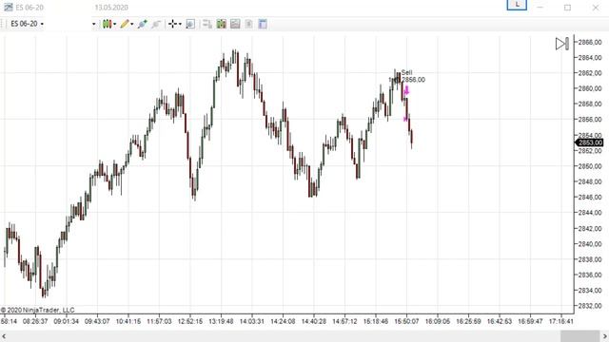Click the zoom in magnifier icon
This screenshot has height=342, width=609.
pyautogui.click(x=142, y=24)
